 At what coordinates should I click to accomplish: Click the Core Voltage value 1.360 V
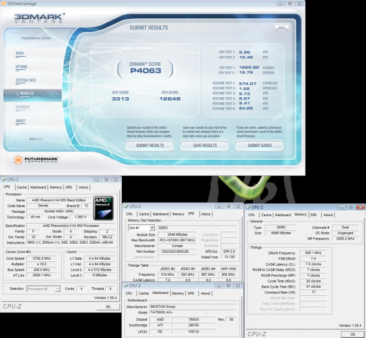[x=81, y=217]
